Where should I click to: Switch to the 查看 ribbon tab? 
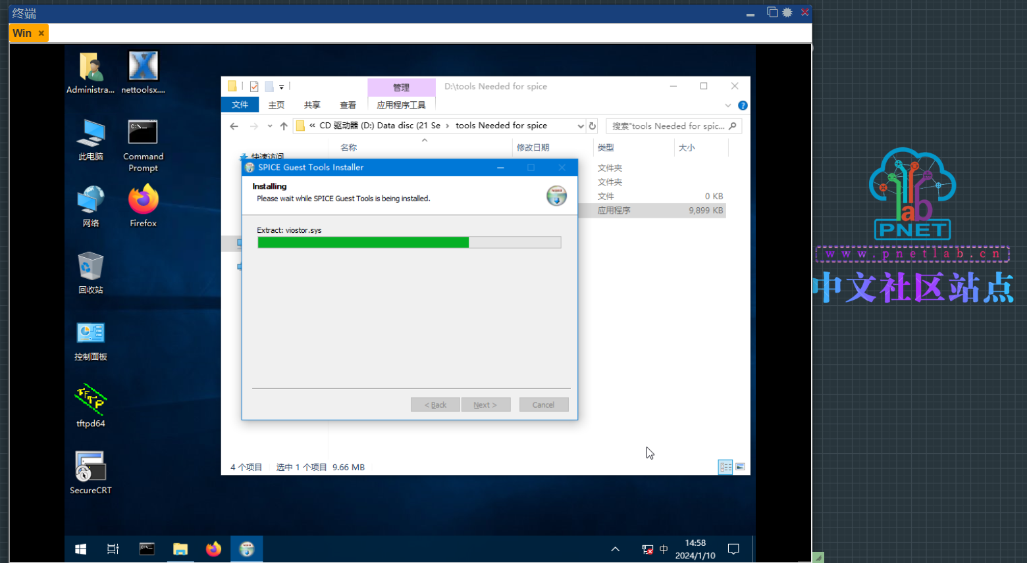348,105
